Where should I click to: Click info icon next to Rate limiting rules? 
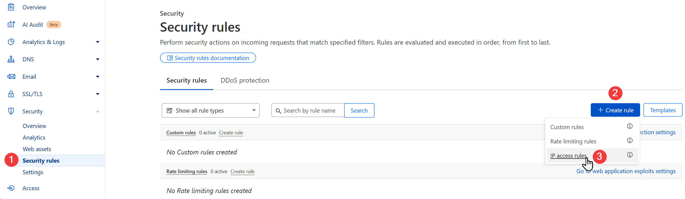[630, 141]
